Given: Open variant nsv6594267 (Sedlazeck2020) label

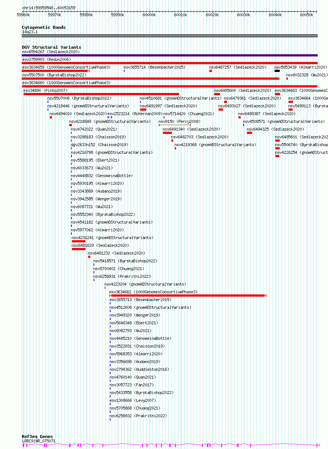Looking at the screenshot, I should tap(50, 52).
